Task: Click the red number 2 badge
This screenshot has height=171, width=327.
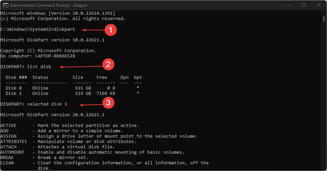Action: (x=108, y=64)
